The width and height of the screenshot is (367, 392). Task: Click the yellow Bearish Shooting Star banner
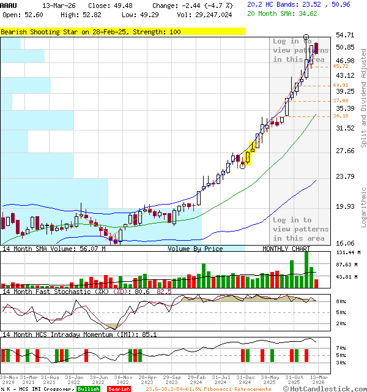[122, 31]
